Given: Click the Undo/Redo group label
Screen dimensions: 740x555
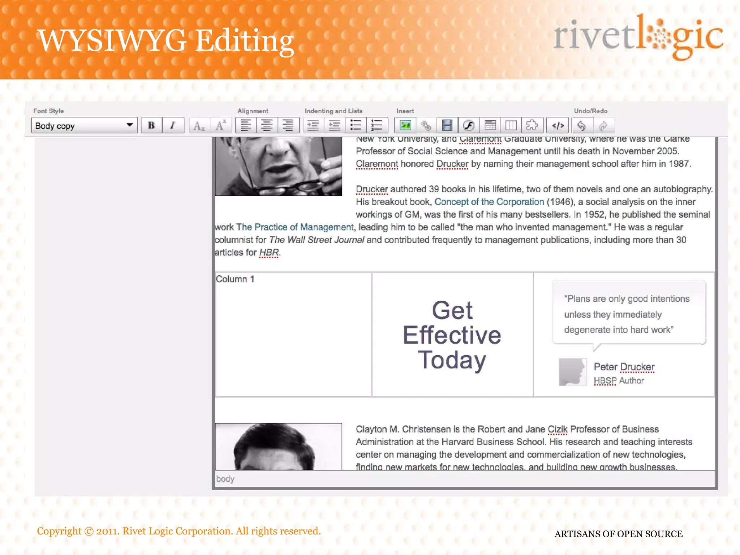Looking at the screenshot, I should pyautogui.click(x=591, y=111).
